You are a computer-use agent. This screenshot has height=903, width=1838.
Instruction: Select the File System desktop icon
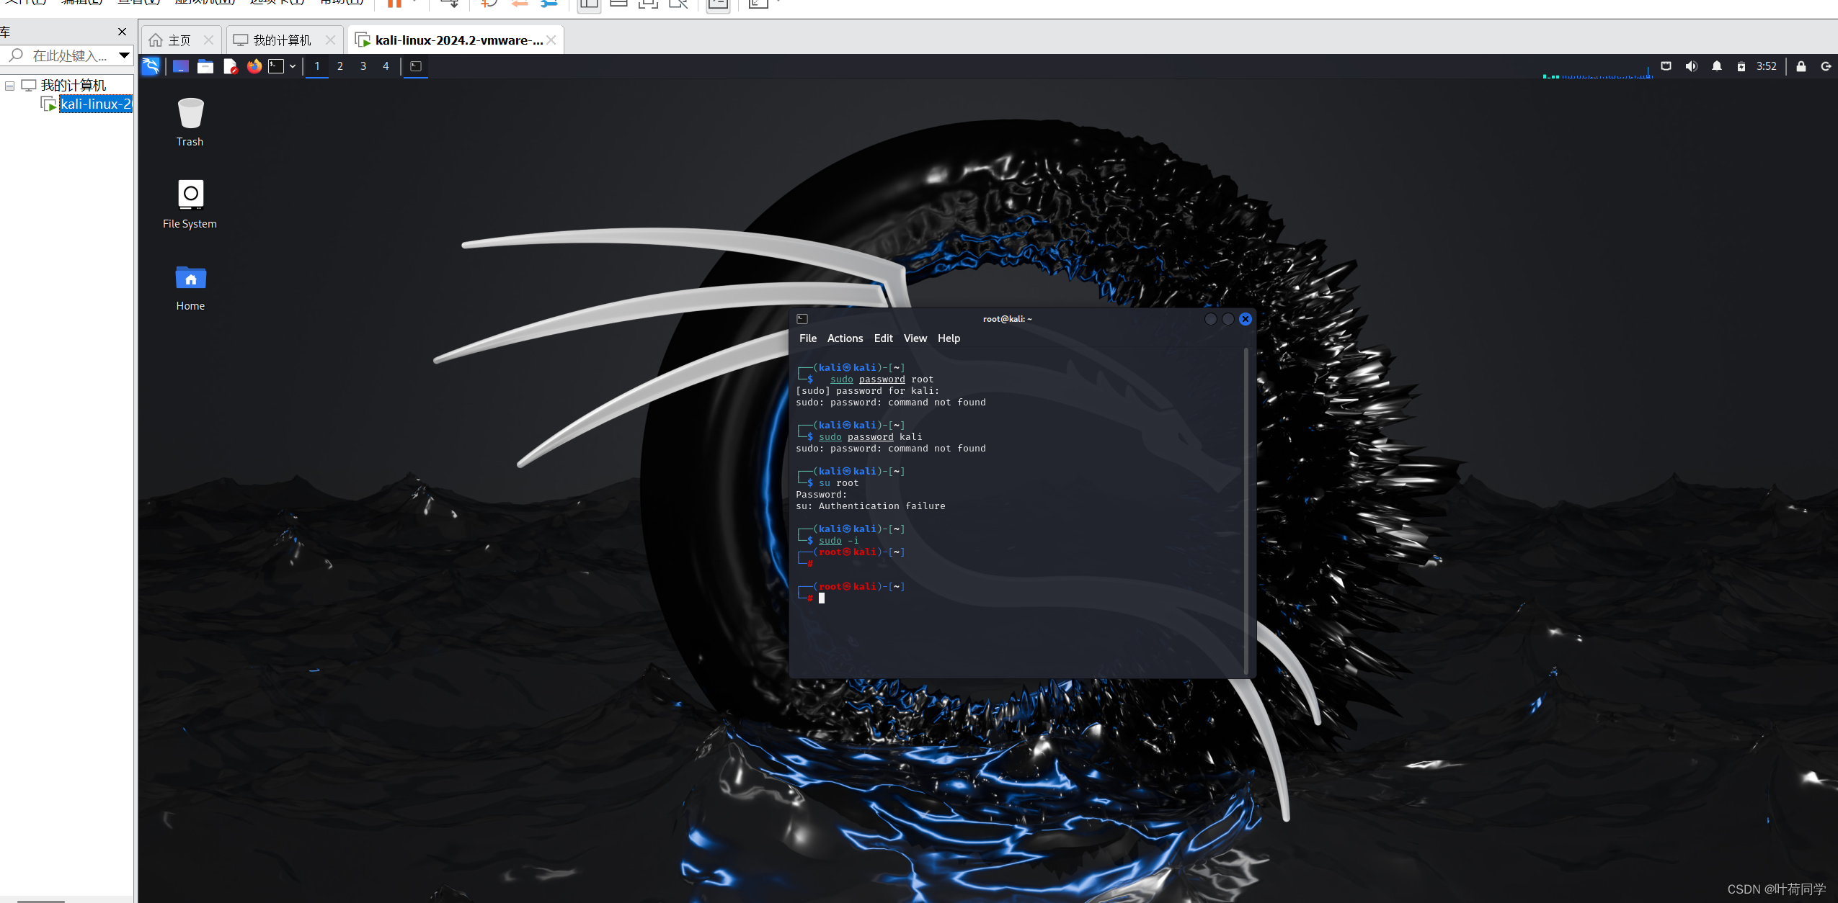[190, 205]
